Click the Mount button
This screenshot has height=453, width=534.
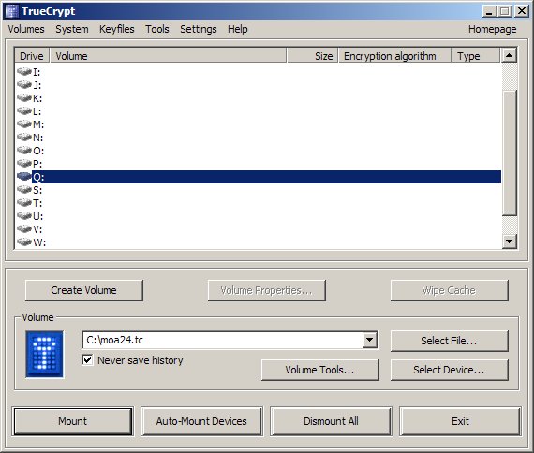coord(72,421)
